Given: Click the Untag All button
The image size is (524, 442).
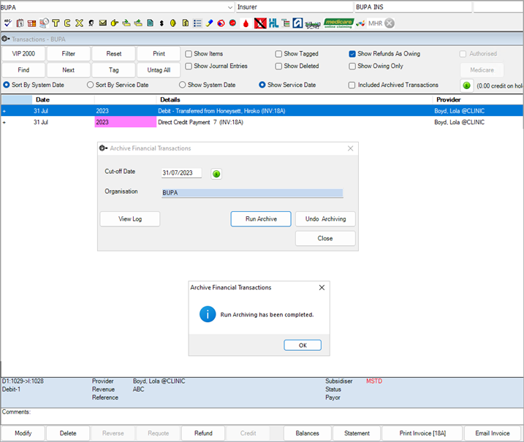Looking at the screenshot, I should [x=159, y=70].
